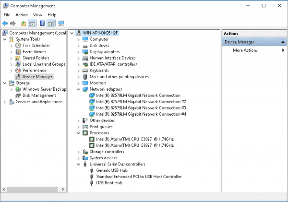Click Computer Management window title icon

click(x=6, y=6)
